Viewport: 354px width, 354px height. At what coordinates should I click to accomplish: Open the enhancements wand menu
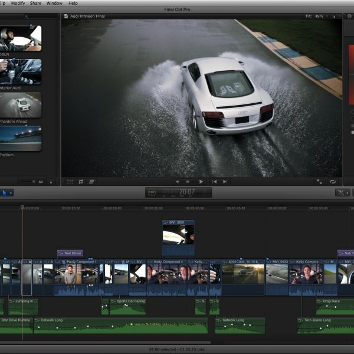343,192
